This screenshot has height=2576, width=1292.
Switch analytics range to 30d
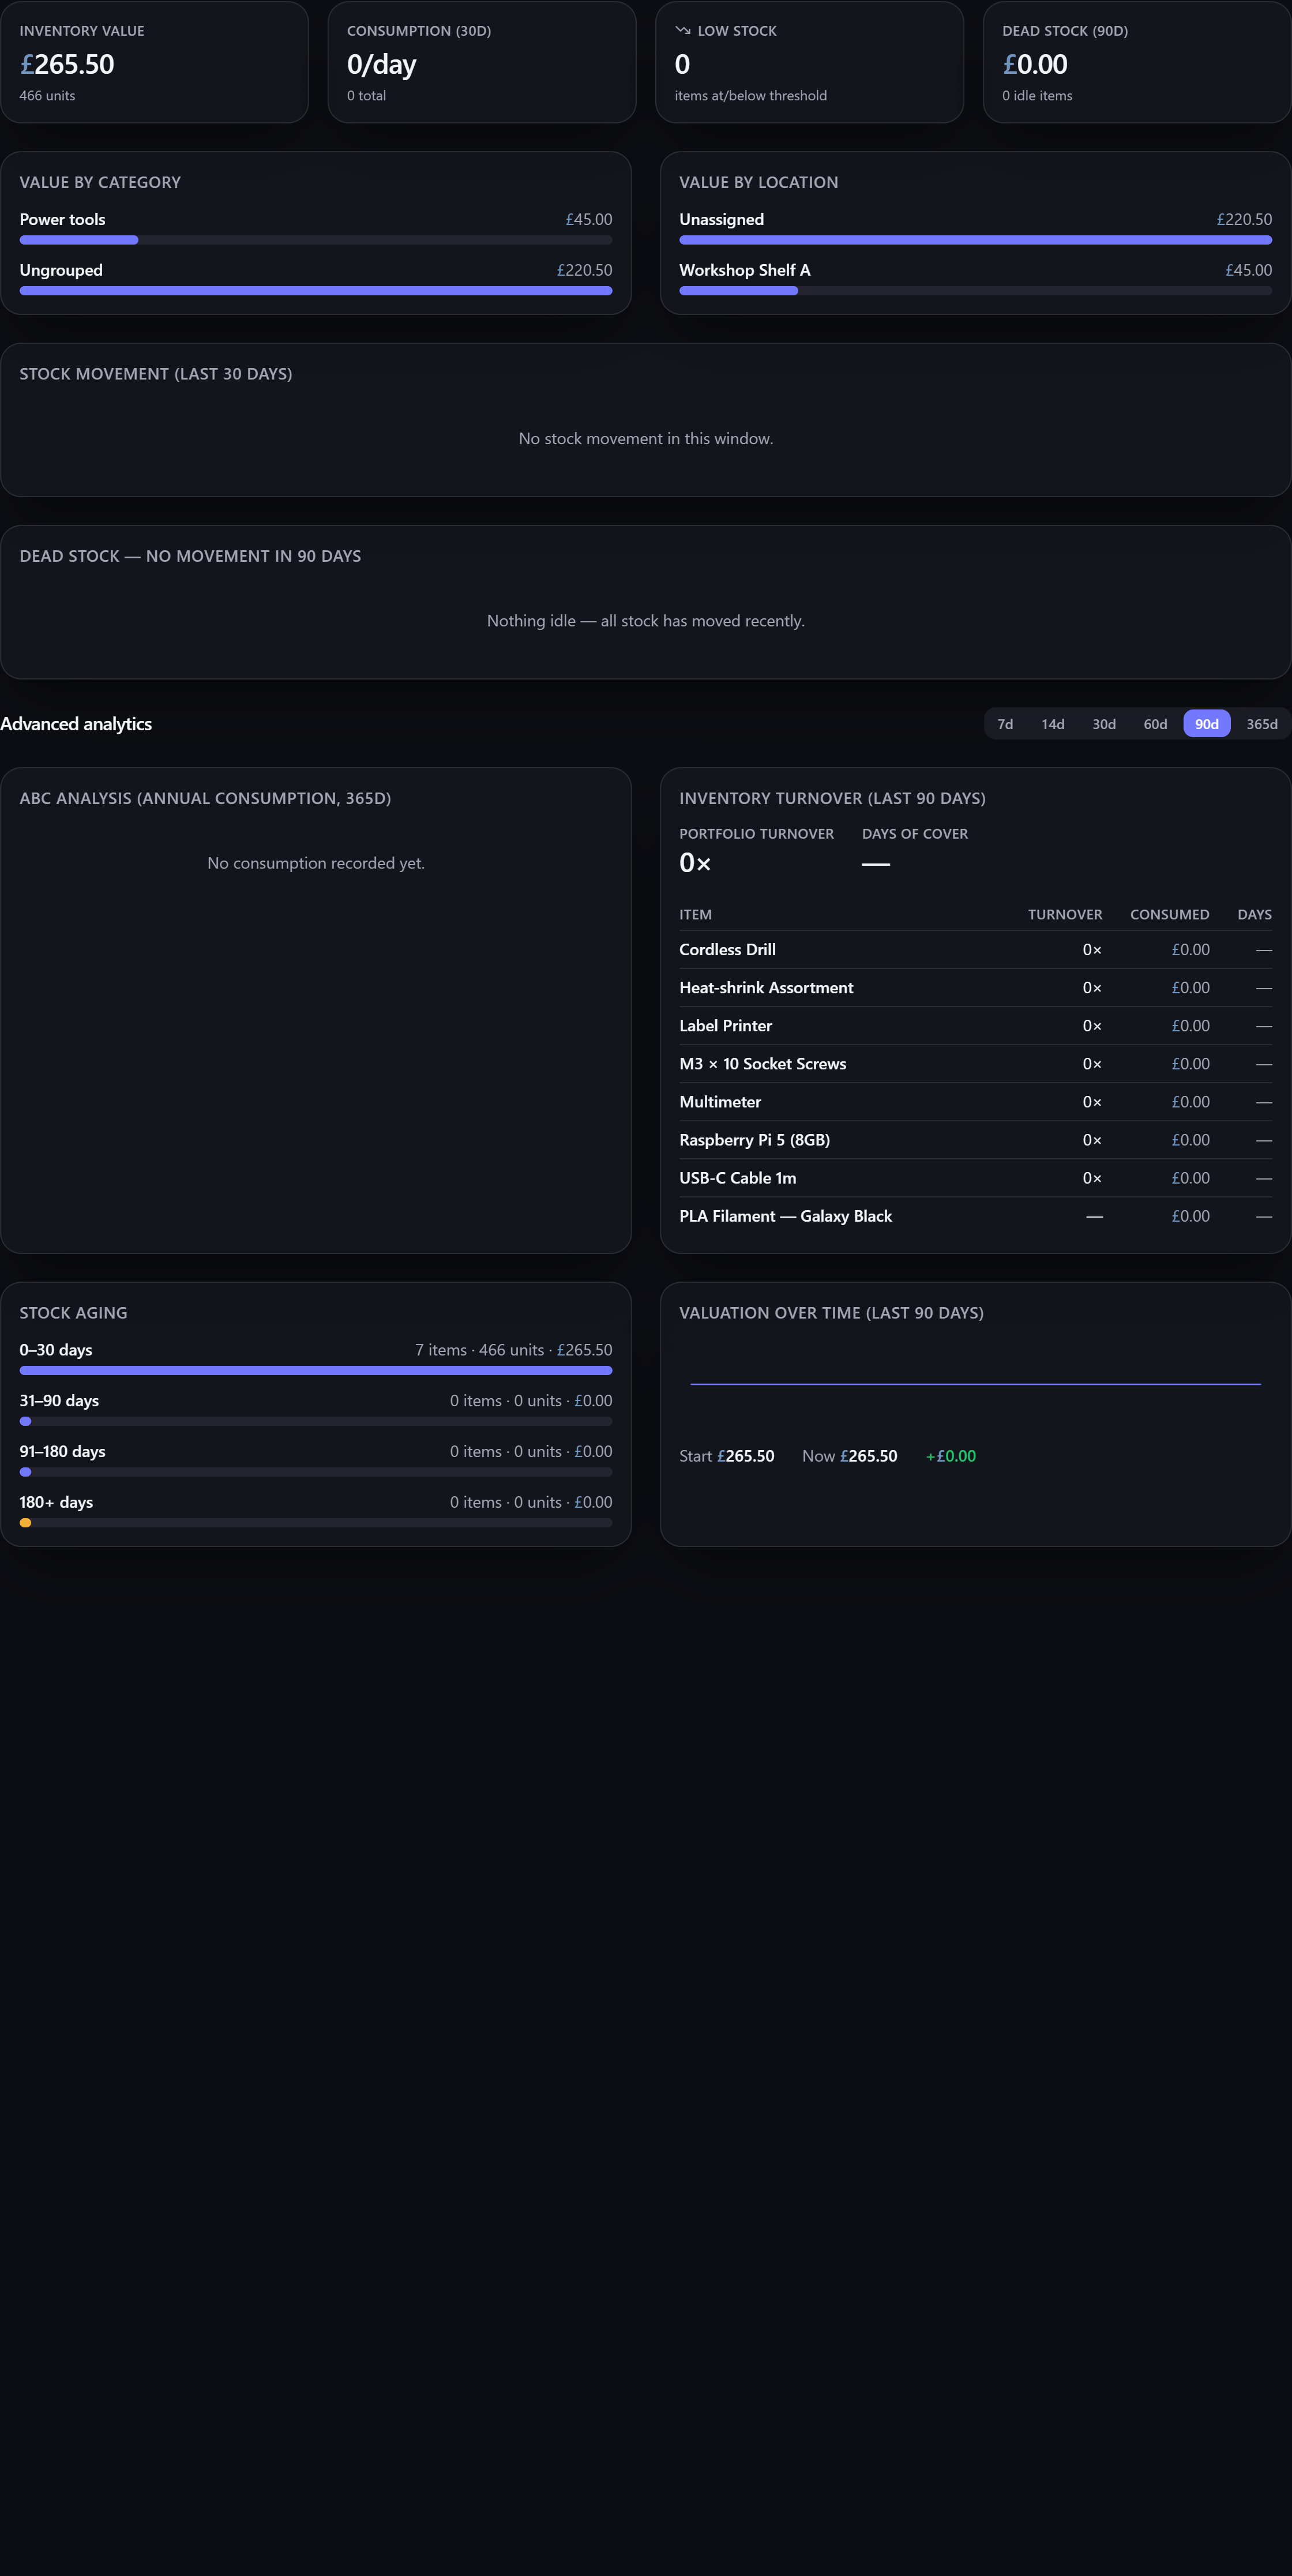click(x=1104, y=724)
